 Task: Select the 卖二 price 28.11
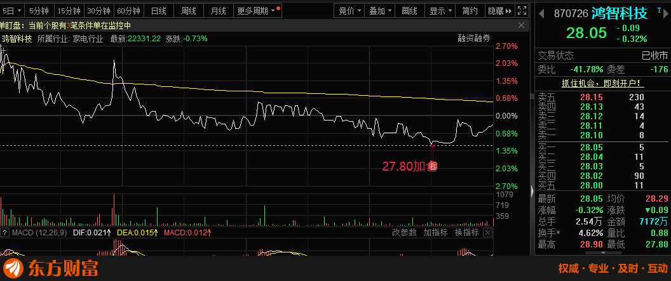(592, 126)
